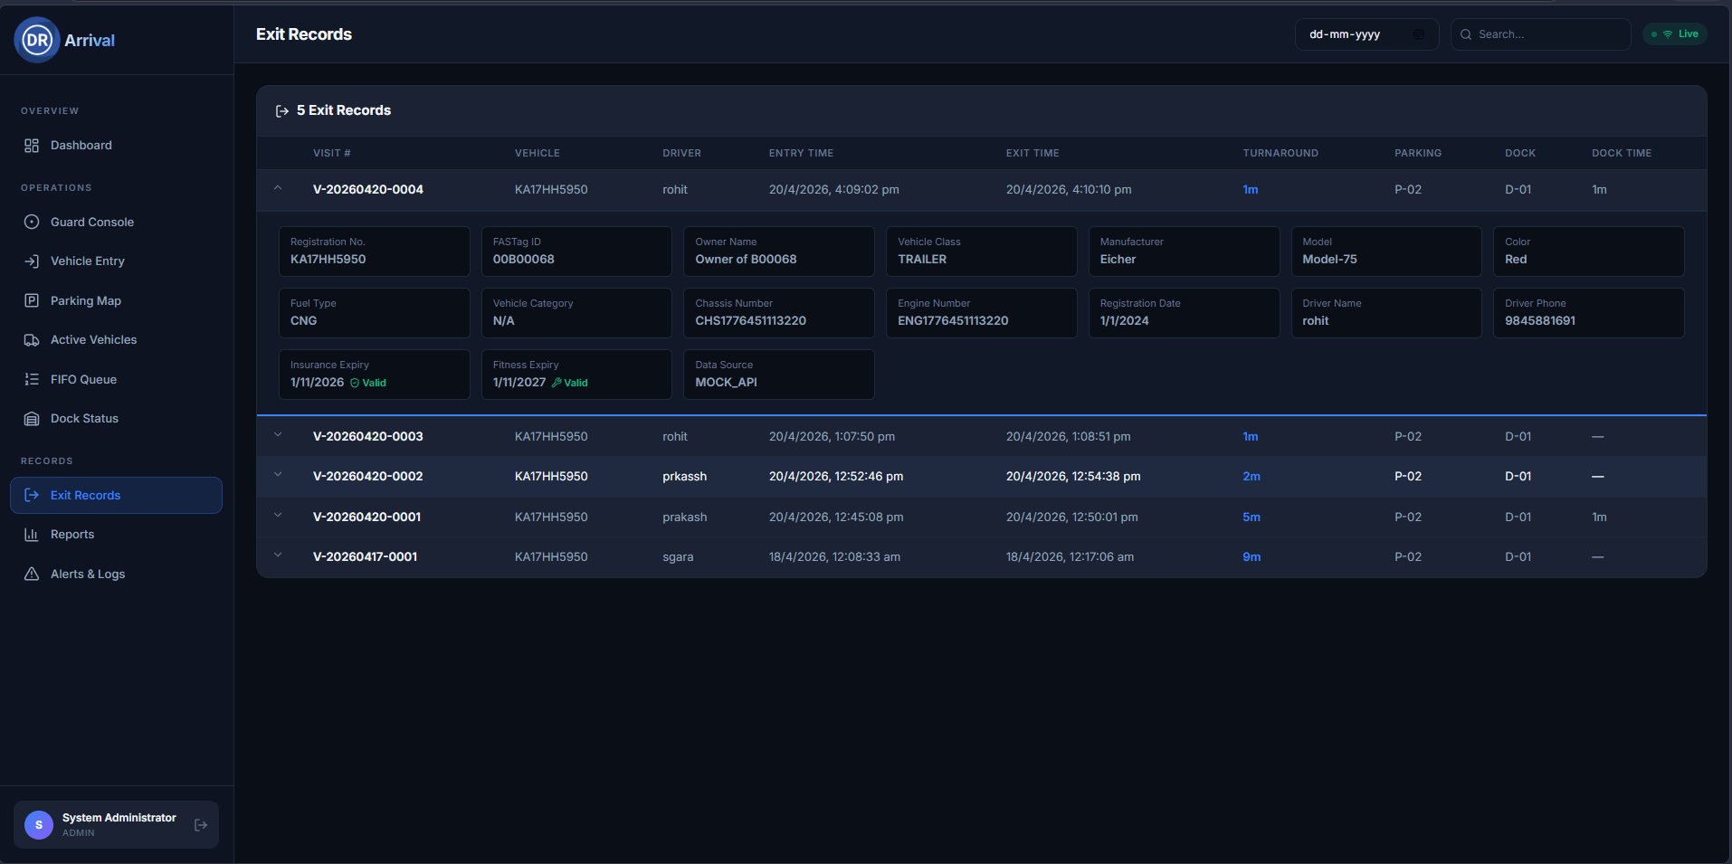Image resolution: width=1732 pixels, height=864 pixels.
Task: Click the 5m turnaround link
Action: pos(1251,517)
